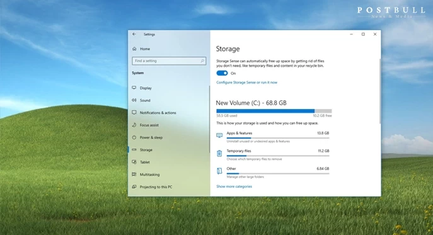Click the New Volume (C:) - 68.8 GB heading
Image resolution: width=433 pixels, height=235 pixels.
251,103
